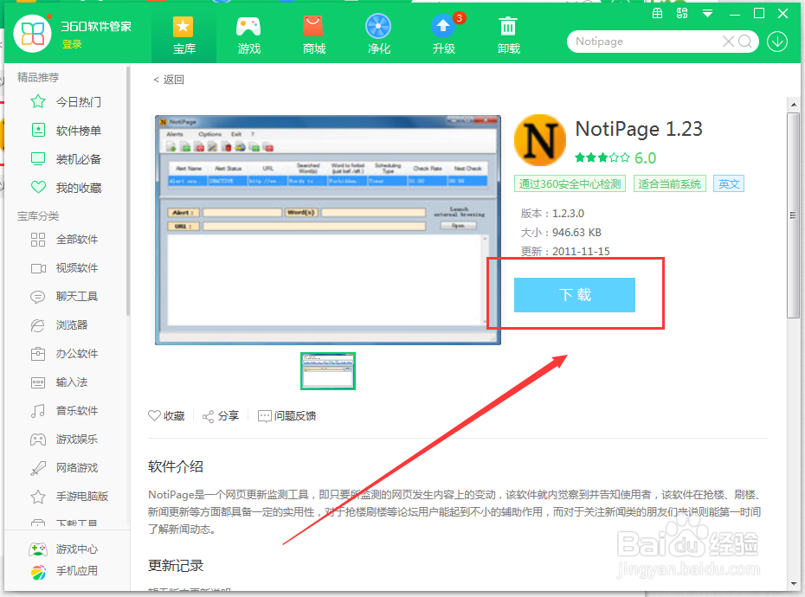Viewport: 805px width, 597px height.
Task: Click the magnifier search icon
Action: 745,42
